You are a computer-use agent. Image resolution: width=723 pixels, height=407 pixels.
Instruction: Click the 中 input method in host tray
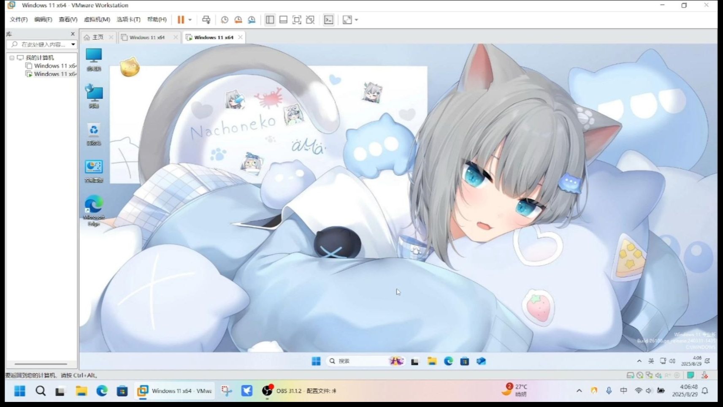pyautogui.click(x=623, y=391)
